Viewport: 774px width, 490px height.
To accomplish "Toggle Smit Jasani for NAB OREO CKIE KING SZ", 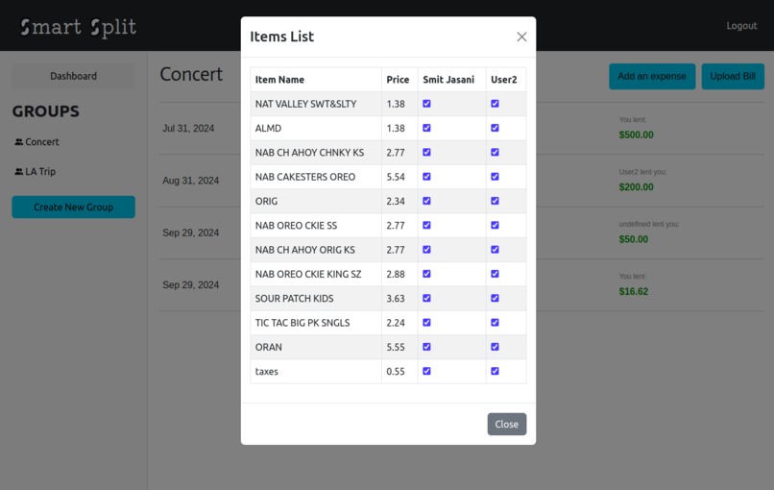I will (x=427, y=274).
